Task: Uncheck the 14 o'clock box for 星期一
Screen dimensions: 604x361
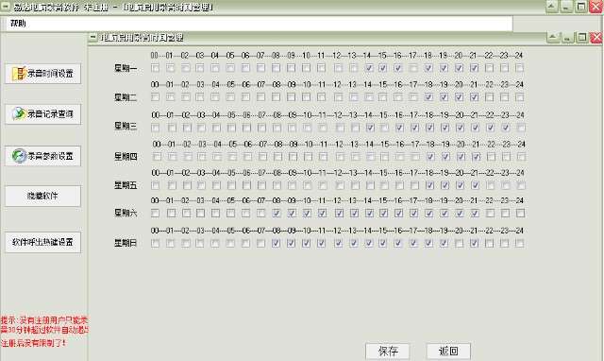Action: coord(369,68)
